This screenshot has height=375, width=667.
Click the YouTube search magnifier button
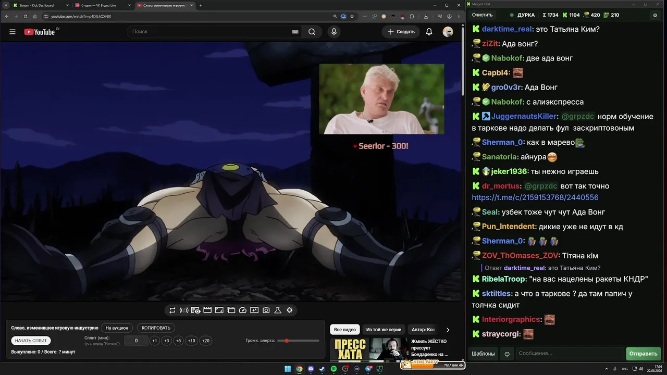click(x=312, y=32)
